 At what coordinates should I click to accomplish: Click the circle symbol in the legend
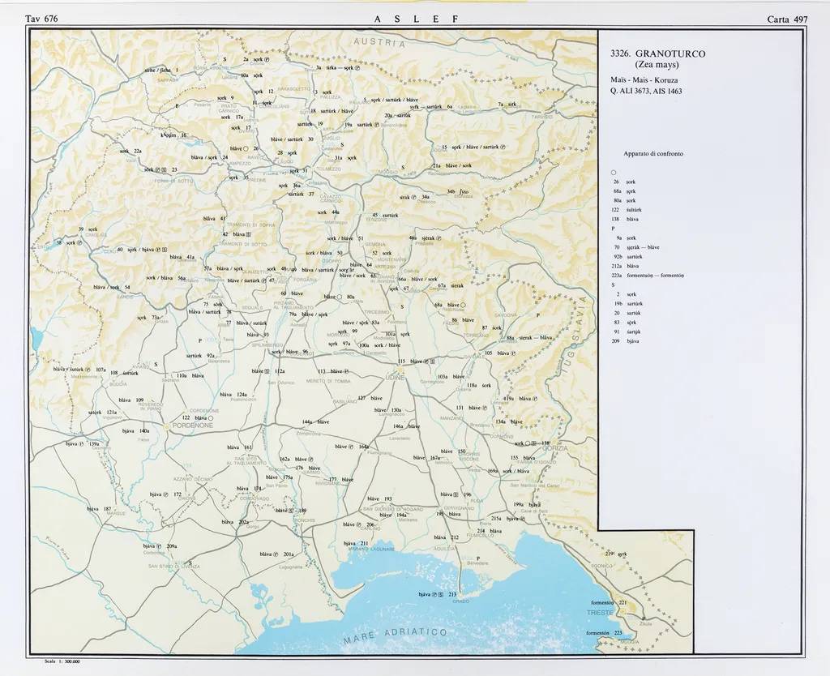614,172
